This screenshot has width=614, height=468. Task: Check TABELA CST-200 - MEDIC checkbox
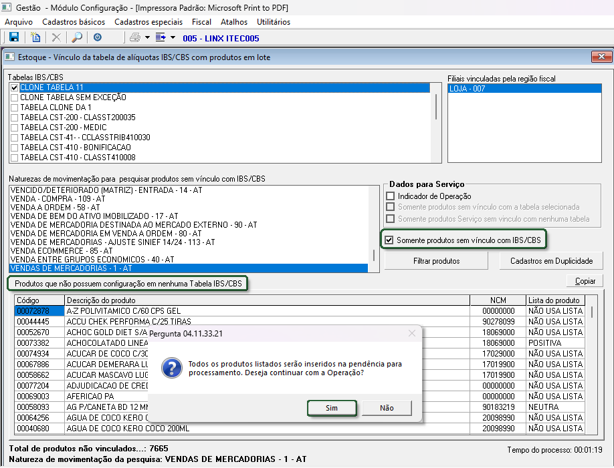point(15,128)
